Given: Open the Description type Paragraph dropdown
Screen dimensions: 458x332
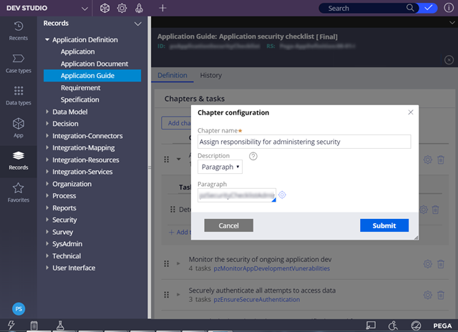Looking at the screenshot, I should tap(220, 167).
